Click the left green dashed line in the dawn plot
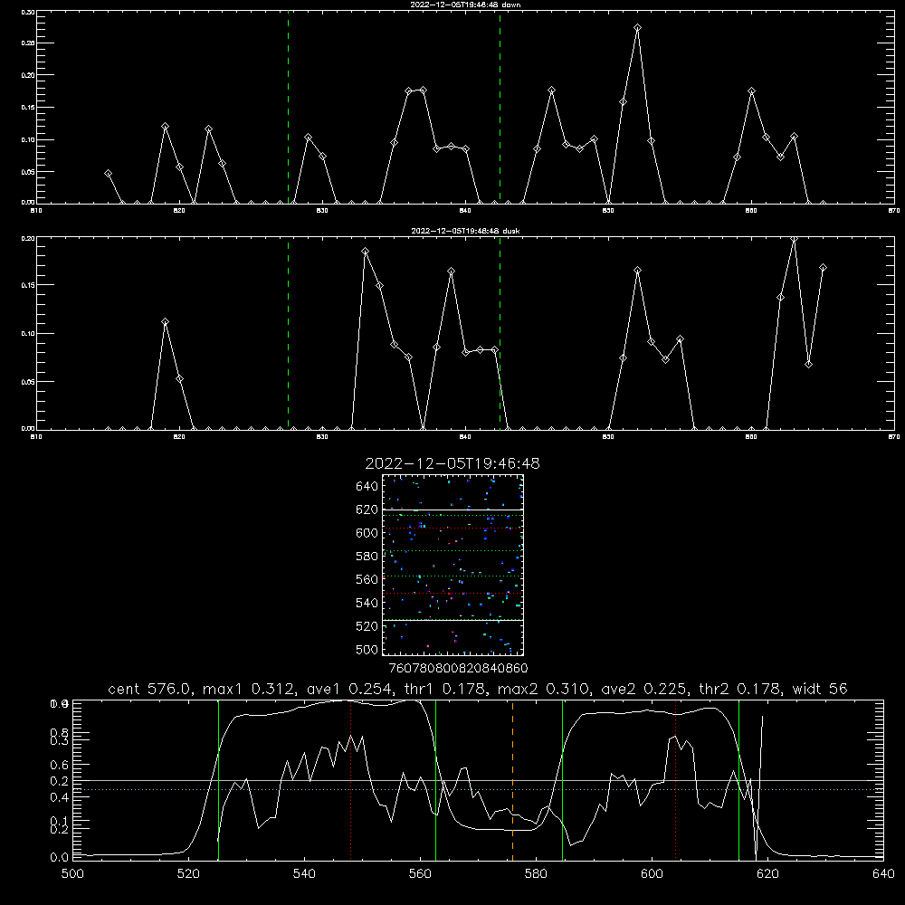 [x=288, y=107]
